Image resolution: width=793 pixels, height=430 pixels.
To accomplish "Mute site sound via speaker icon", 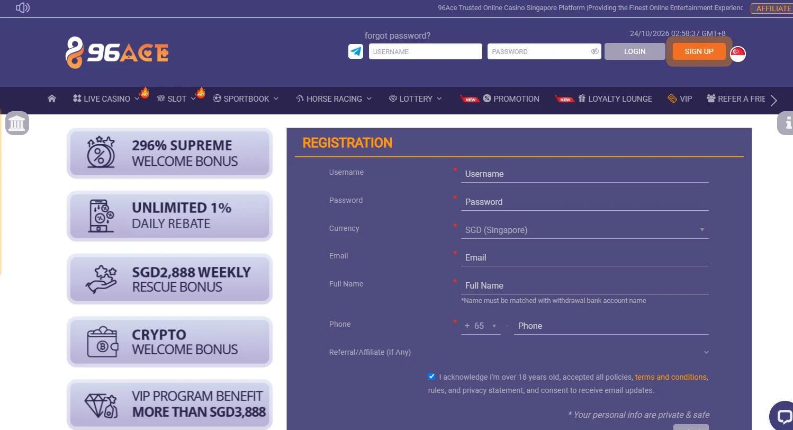I will [x=23, y=8].
